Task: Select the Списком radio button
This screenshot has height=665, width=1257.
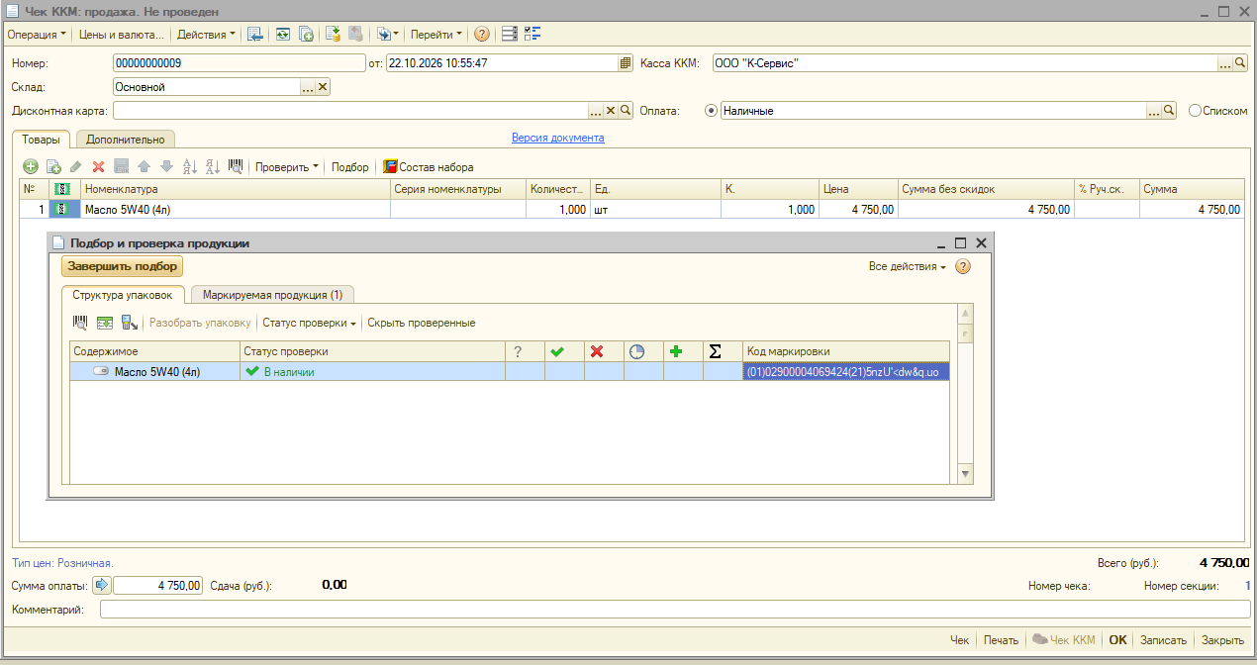Action: coord(1195,111)
